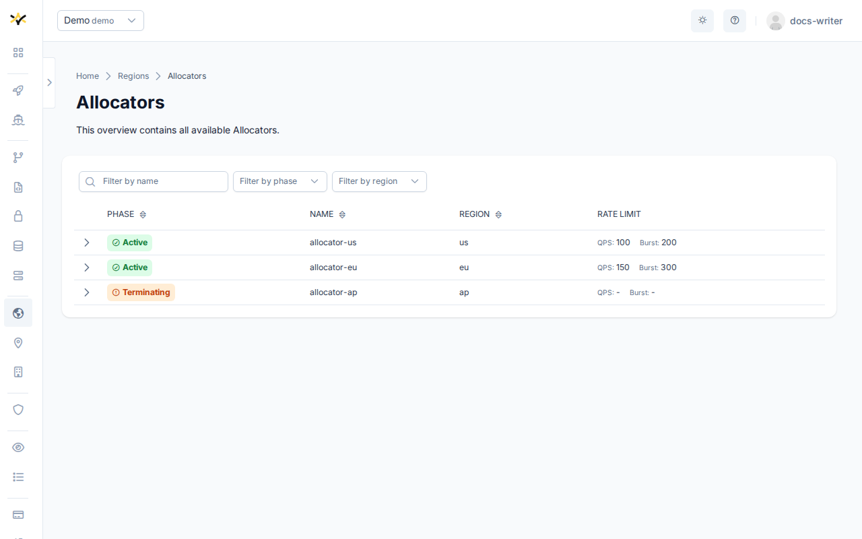The height and width of the screenshot is (539, 862).
Task: Open the git branch icon in sidebar
Action: [x=18, y=158]
